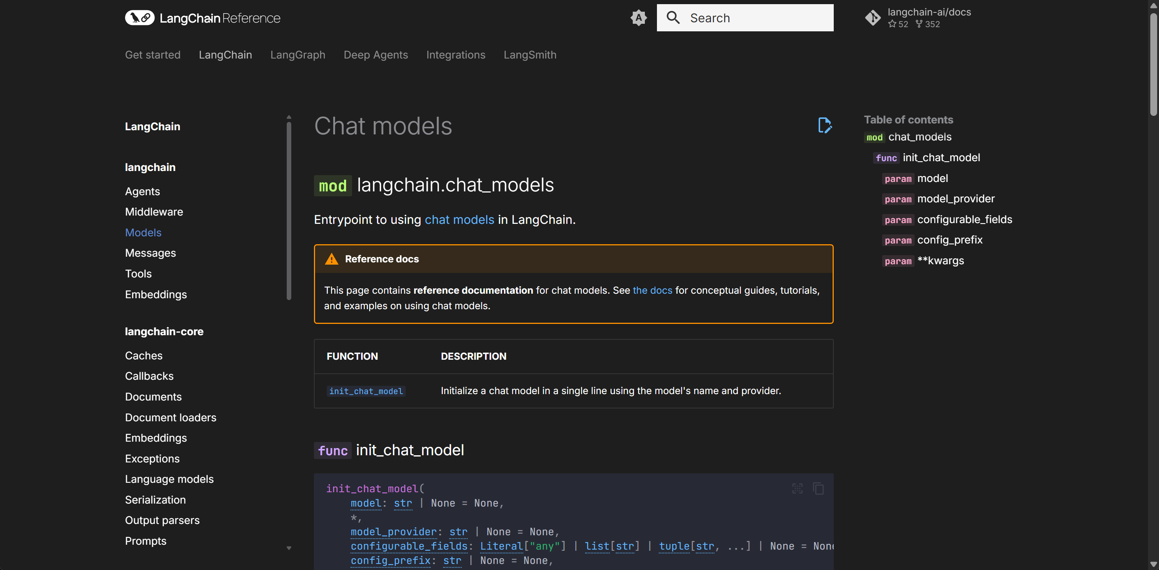Toggle code selection mode icon in code block

pyautogui.click(x=797, y=488)
